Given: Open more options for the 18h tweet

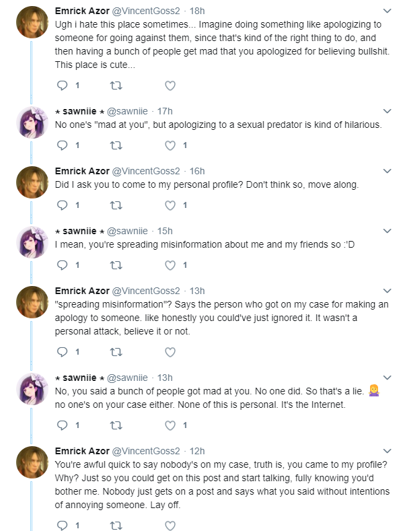Looking at the screenshot, I should [x=387, y=11].
